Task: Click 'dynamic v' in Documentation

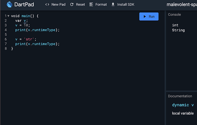Action: 183,105
